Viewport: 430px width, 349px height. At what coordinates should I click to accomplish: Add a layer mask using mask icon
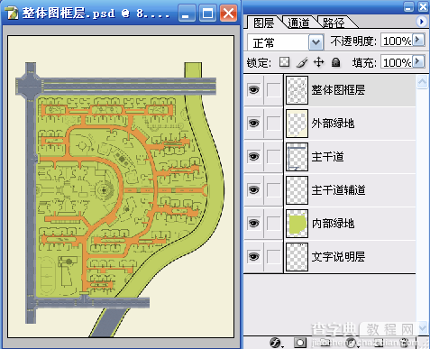coord(300,343)
